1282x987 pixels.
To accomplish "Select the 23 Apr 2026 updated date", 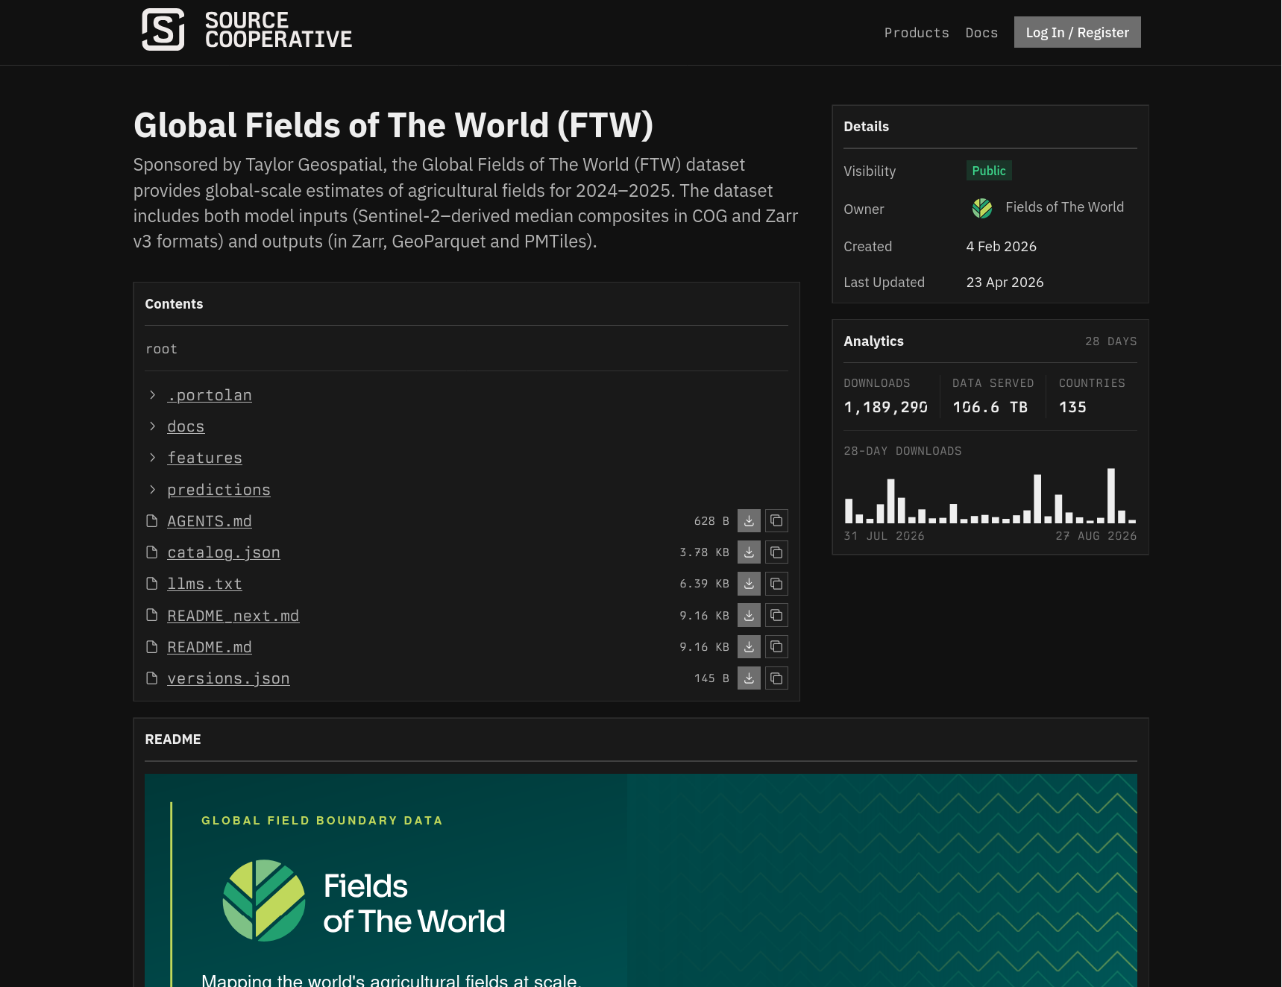I will tap(1005, 283).
